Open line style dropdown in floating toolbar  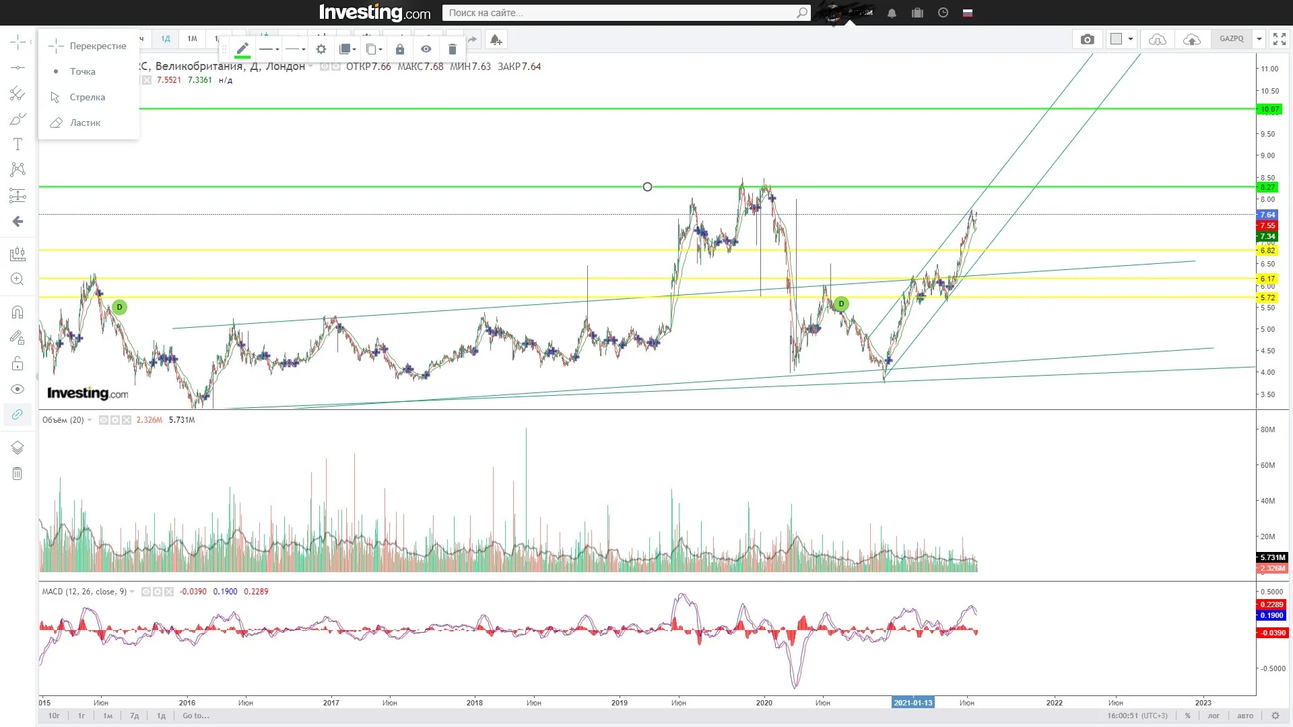click(x=295, y=49)
